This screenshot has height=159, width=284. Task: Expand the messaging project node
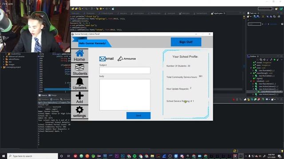coord(1,67)
